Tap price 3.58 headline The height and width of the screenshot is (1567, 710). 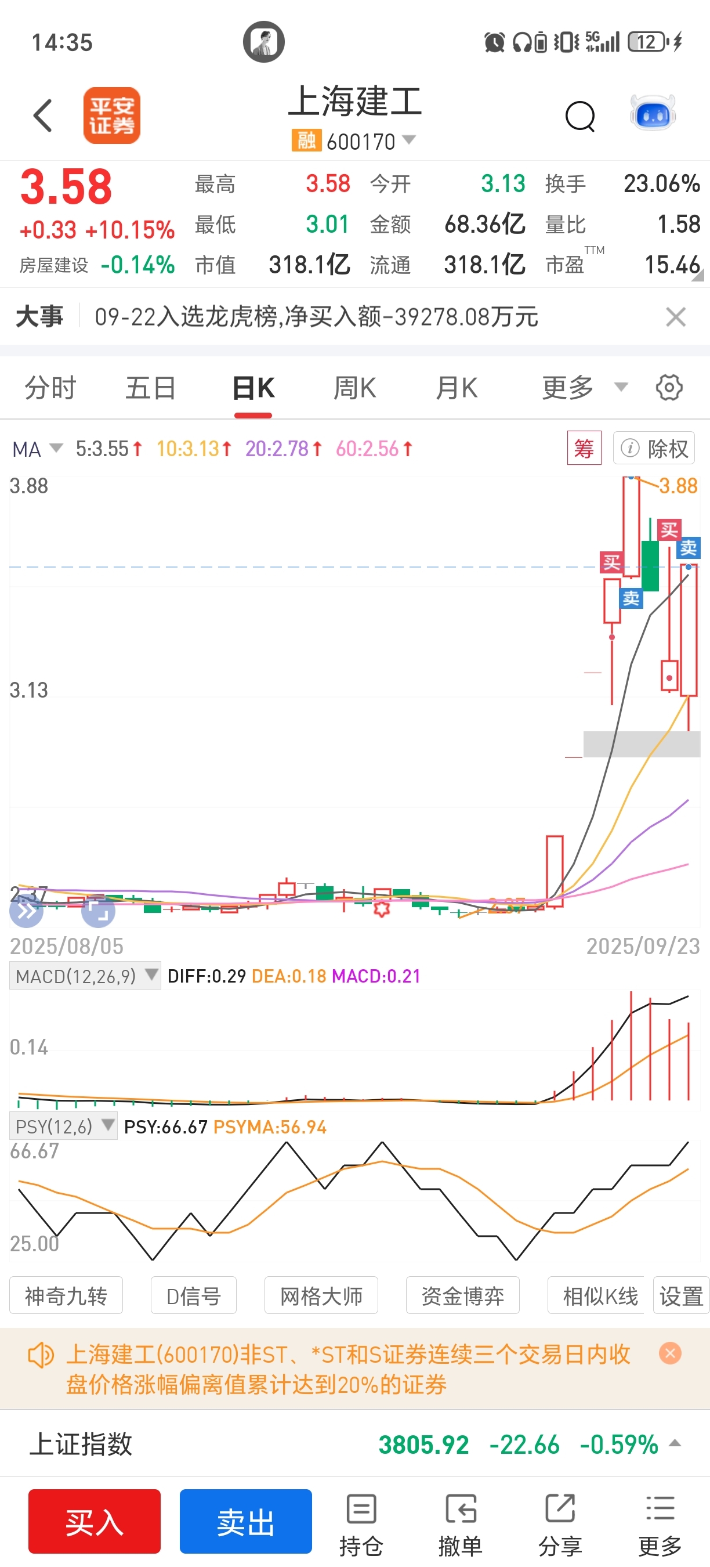point(66,186)
